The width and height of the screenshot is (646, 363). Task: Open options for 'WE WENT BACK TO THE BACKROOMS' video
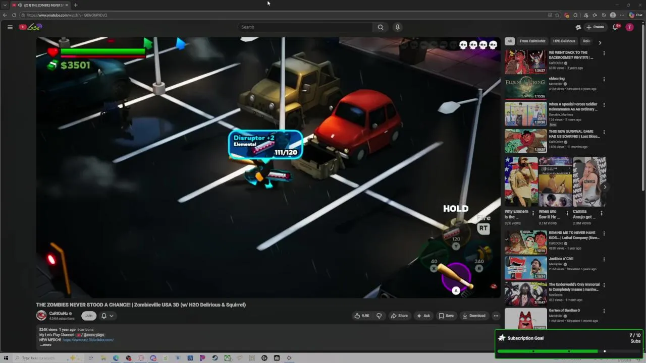(604, 53)
